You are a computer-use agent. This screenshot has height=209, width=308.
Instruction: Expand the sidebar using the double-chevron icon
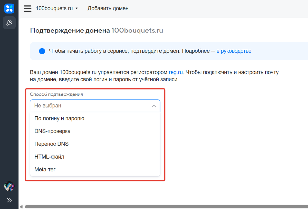[x=9, y=200]
